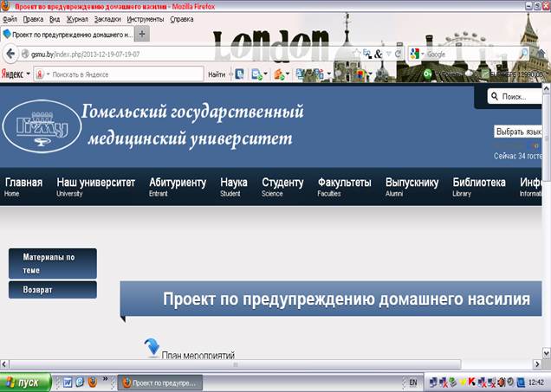This screenshot has width=551, height=392.
Task: Click the blue arrow beside План мероприятий
Action: (x=152, y=347)
